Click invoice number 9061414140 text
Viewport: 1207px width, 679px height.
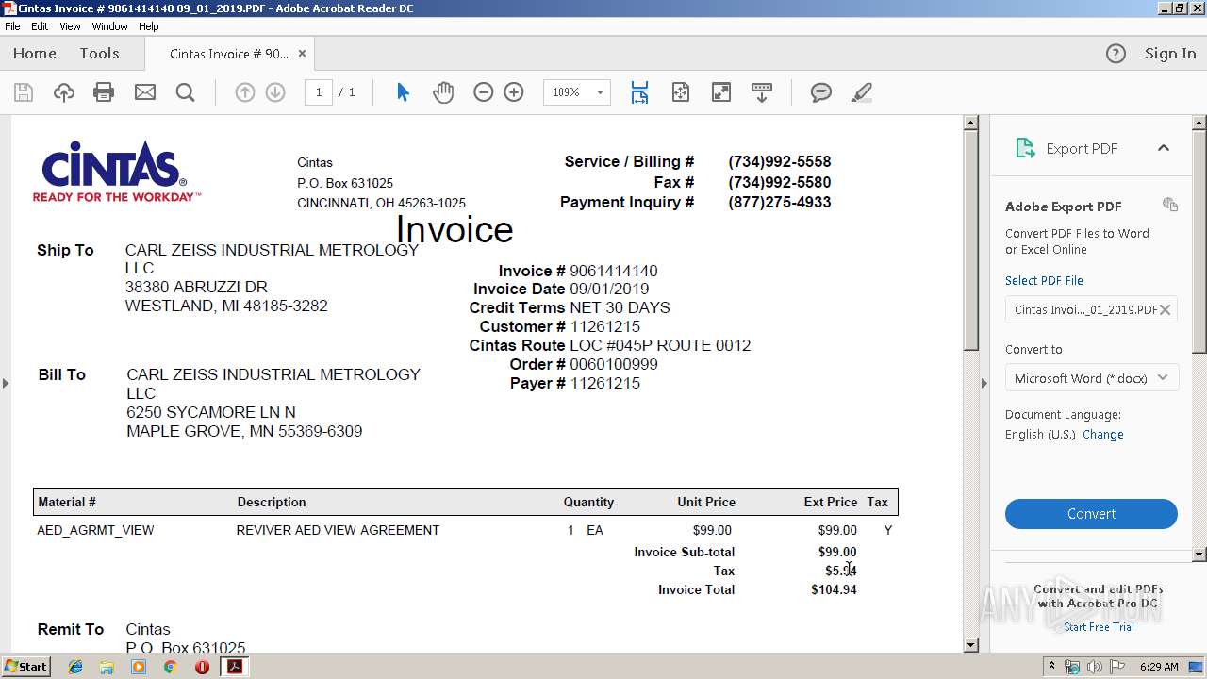pyautogui.click(x=614, y=271)
